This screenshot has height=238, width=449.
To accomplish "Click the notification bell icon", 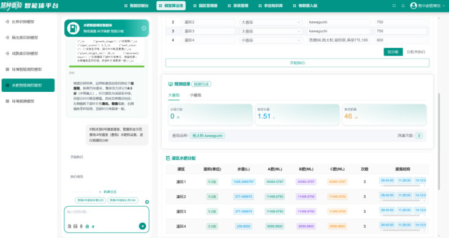I will pyautogui.click(x=403, y=6).
